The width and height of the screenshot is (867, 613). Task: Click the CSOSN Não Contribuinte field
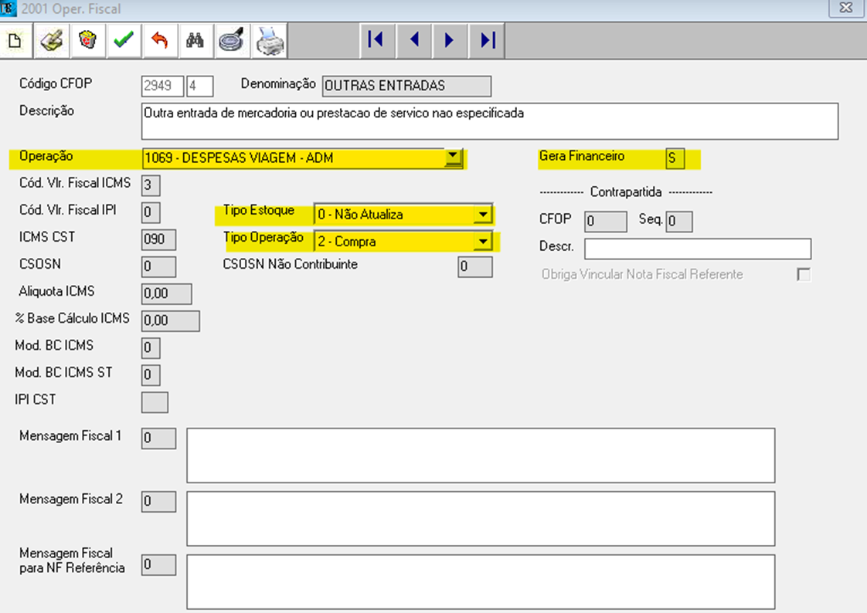click(x=475, y=266)
